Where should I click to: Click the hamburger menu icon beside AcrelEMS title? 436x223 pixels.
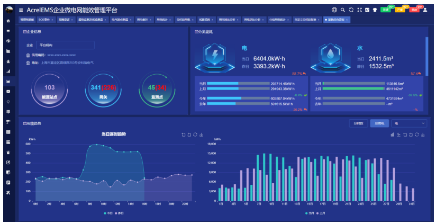point(21,10)
